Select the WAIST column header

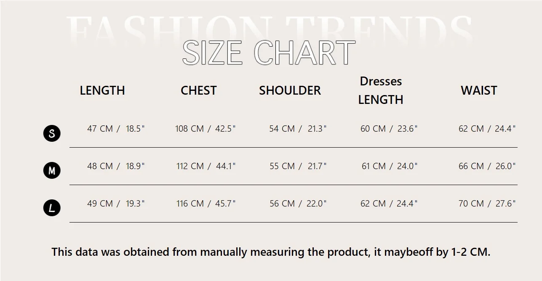(x=479, y=90)
